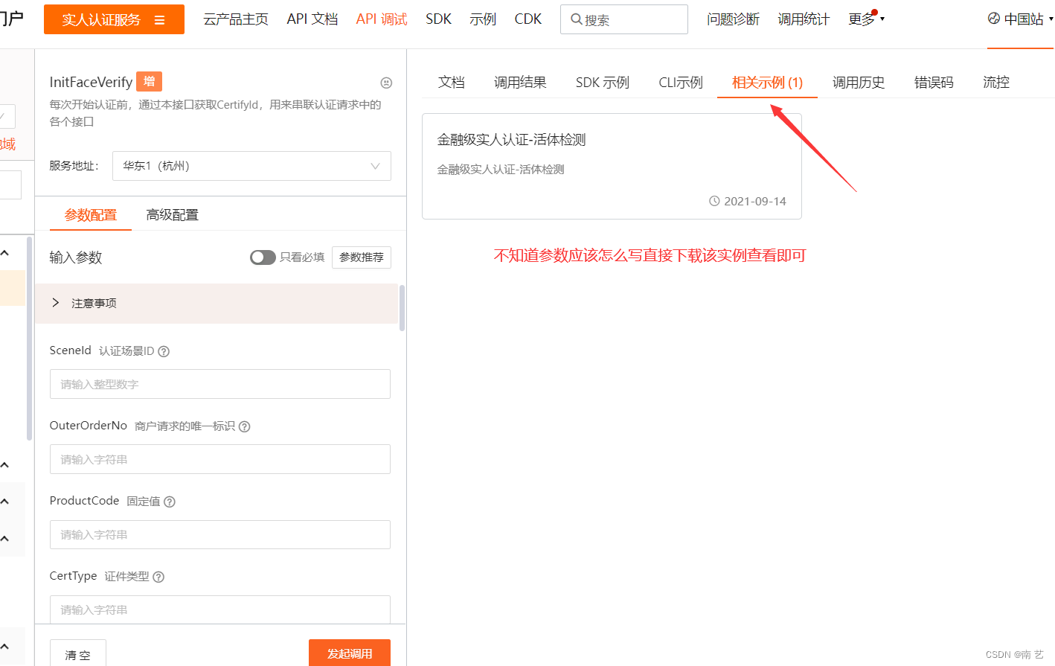Open the API 文档 page

312,19
